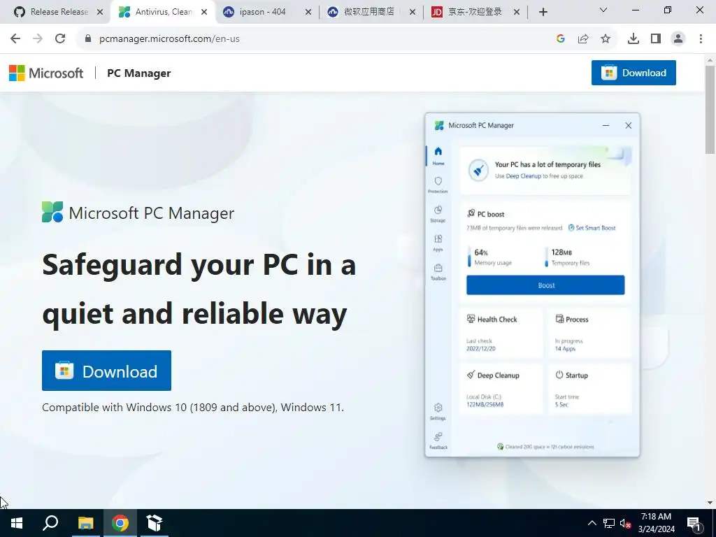This screenshot has width=716, height=537.
Task: Open Protection in the PC Manager sidebar
Action: [438, 185]
